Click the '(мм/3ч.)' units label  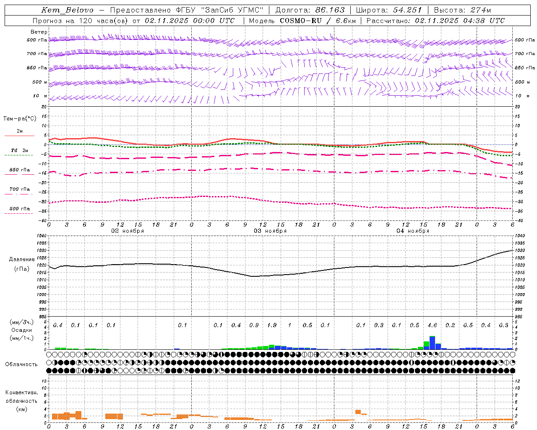[22, 322]
